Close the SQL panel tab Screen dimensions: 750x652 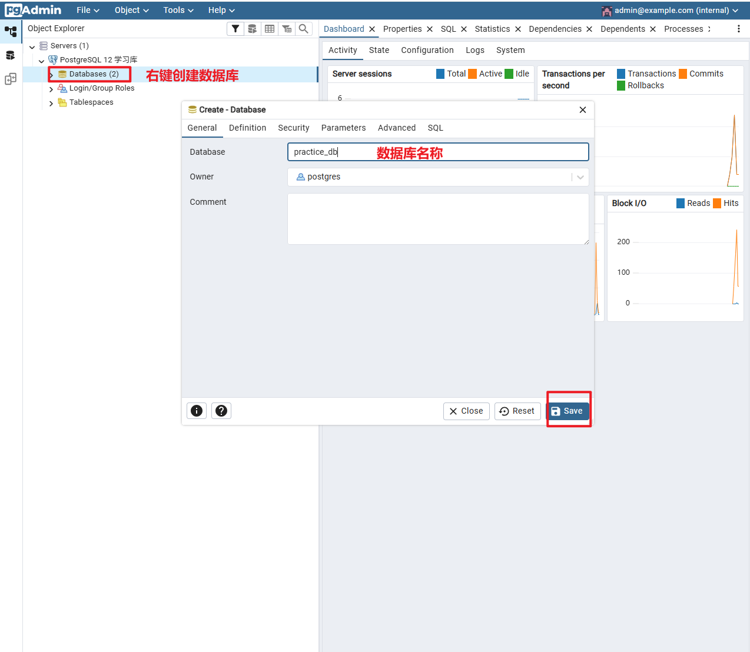pos(464,29)
